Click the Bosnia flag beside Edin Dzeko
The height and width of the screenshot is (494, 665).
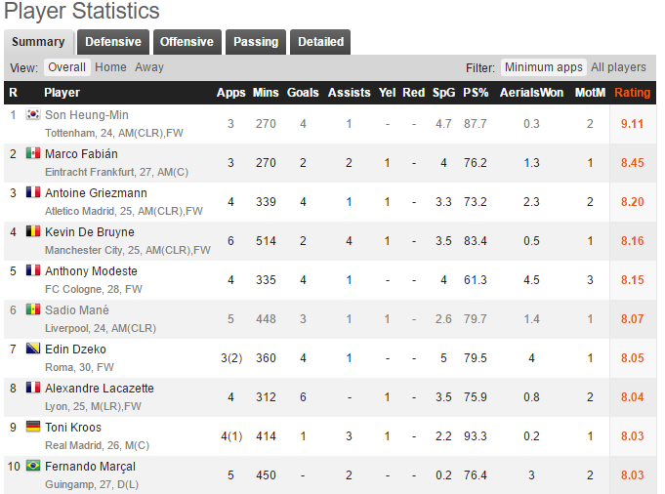coord(33,349)
